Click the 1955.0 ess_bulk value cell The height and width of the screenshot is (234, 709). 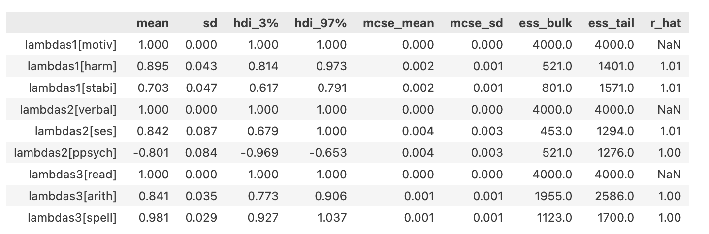(554, 196)
